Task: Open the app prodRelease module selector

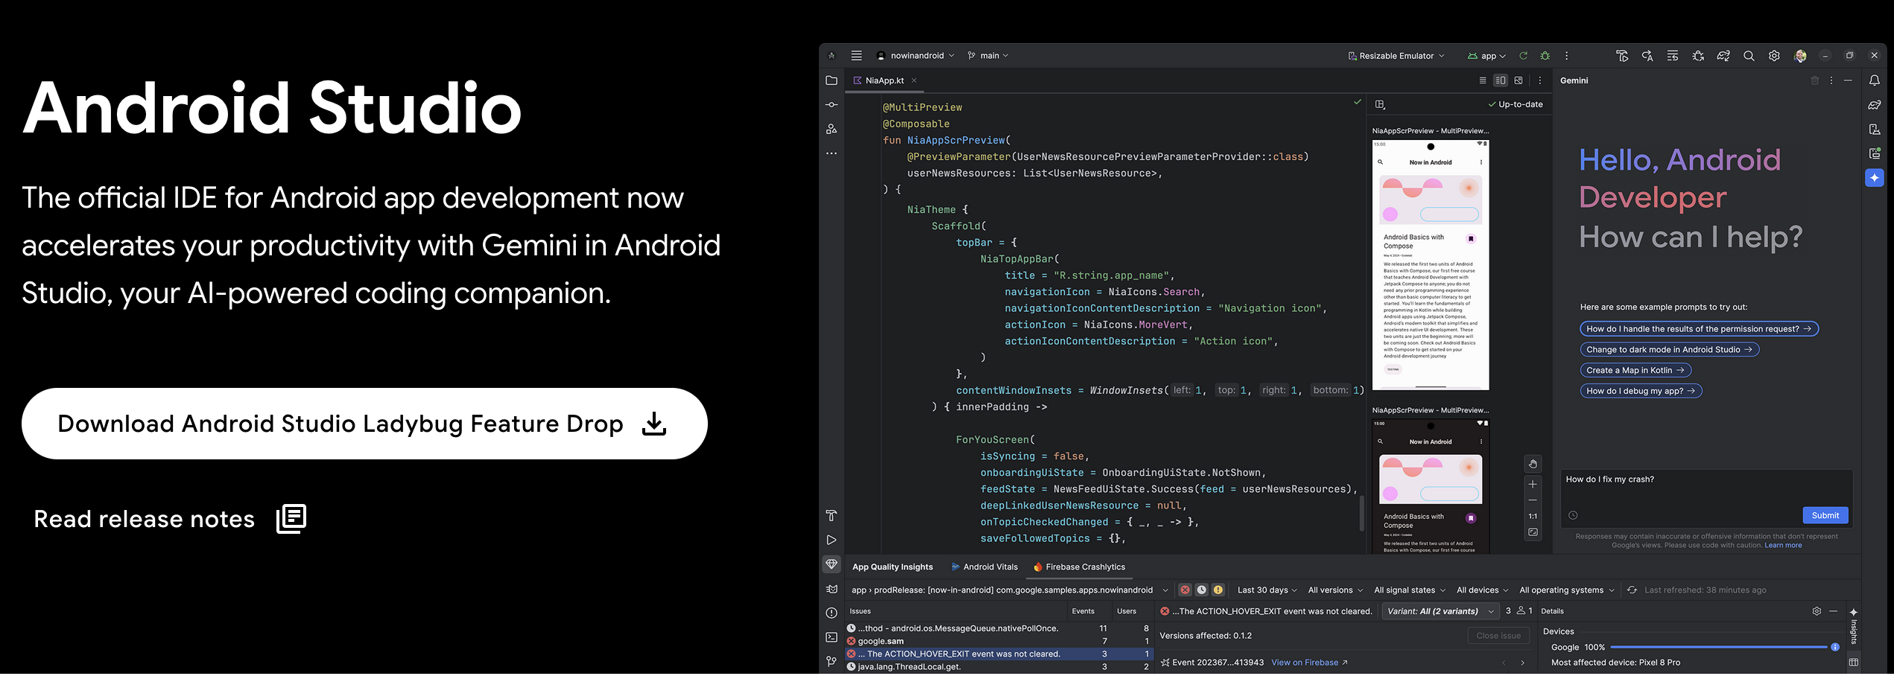Action: click(1010, 590)
